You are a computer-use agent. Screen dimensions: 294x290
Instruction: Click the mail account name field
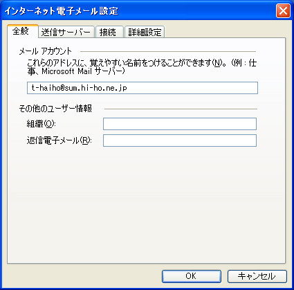click(x=143, y=88)
